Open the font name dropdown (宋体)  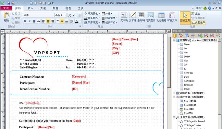(53, 15)
